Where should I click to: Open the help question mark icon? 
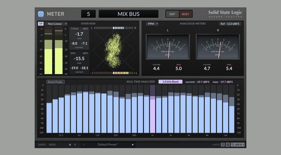point(223,145)
